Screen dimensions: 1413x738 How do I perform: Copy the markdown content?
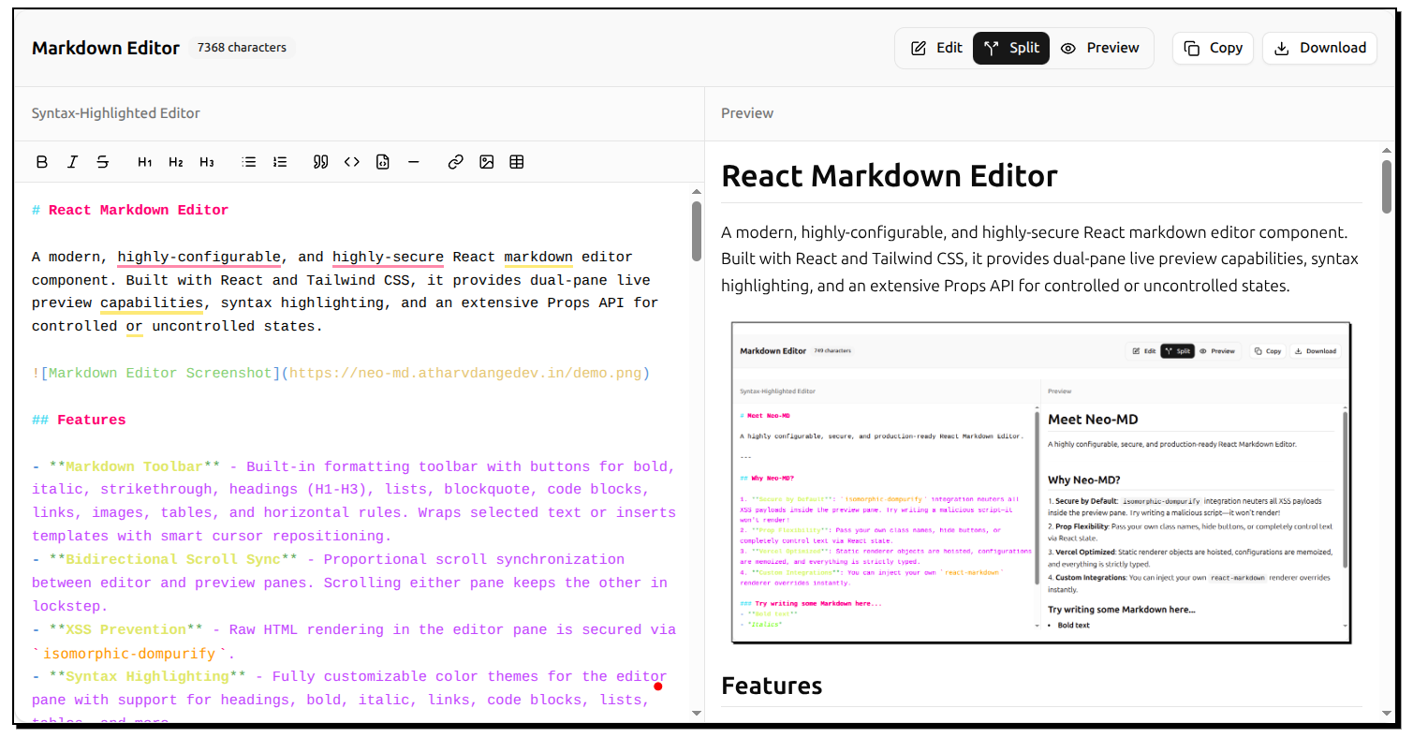pos(1213,48)
